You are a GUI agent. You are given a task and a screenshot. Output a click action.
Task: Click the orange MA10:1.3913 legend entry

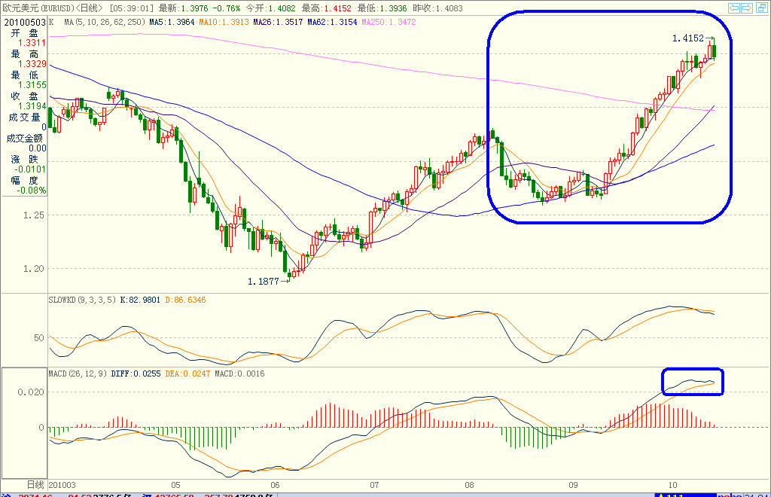[x=224, y=22]
